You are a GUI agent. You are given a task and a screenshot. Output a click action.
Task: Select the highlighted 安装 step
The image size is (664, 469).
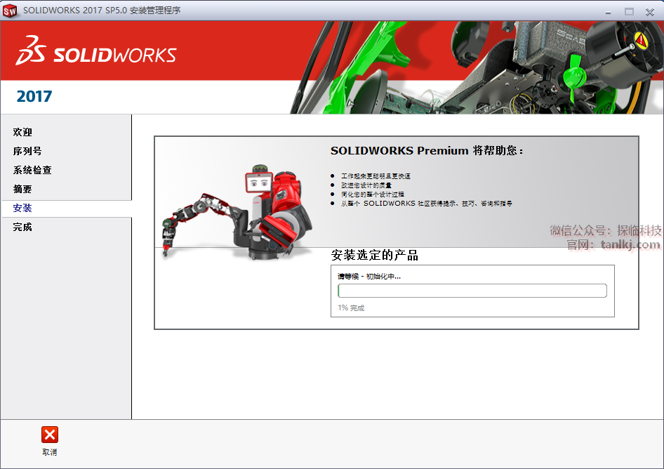[22, 209]
